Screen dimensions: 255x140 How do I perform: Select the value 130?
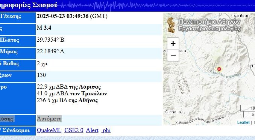click(41, 75)
